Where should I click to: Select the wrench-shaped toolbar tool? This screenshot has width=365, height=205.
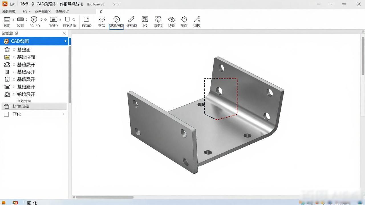click(131, 19)
